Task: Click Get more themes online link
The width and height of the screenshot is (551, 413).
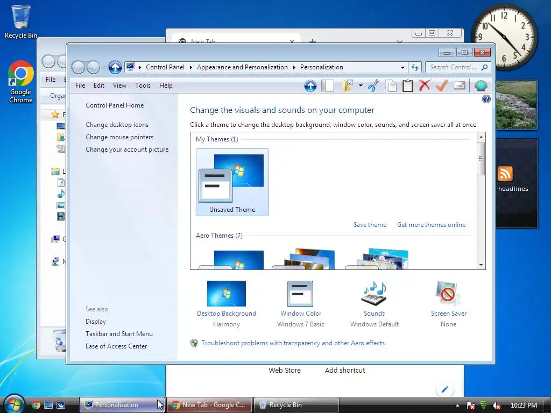Action: [431, 225]
